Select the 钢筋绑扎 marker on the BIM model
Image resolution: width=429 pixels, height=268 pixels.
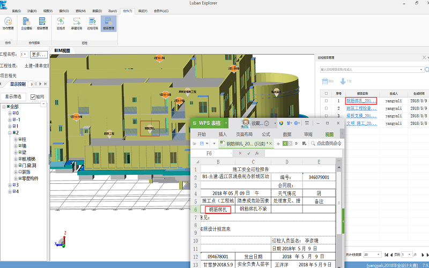click(150, 128)
